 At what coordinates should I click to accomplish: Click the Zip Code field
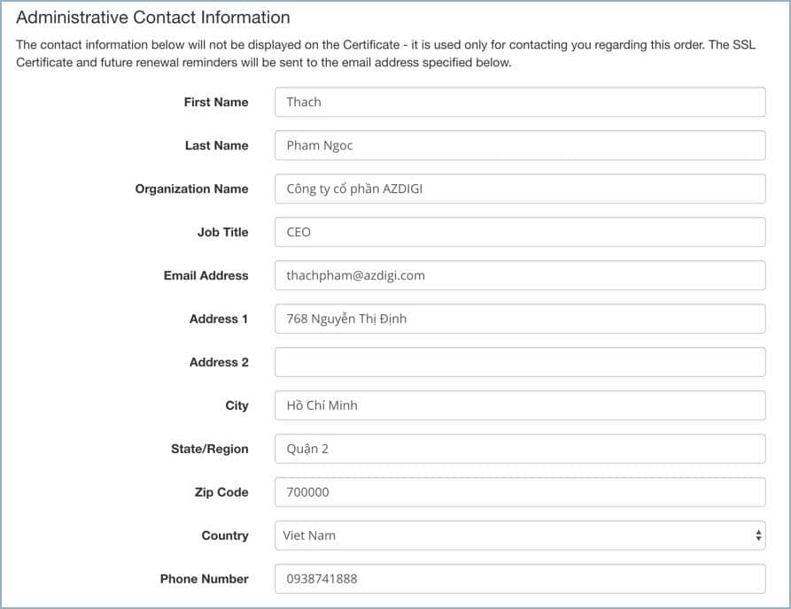[519, 492]
